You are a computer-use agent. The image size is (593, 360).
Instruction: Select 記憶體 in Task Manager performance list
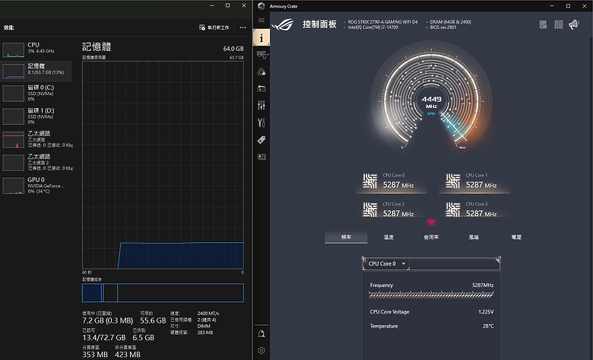coord(36,72)
